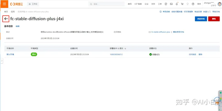Open deployment version 1688398386012

click(x=116, y=54)
